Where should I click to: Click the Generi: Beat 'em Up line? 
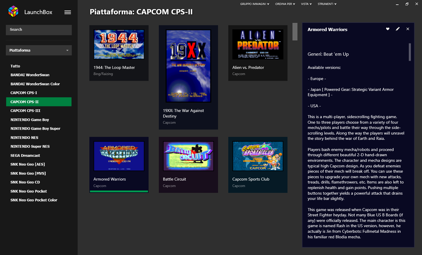point(328,54)
